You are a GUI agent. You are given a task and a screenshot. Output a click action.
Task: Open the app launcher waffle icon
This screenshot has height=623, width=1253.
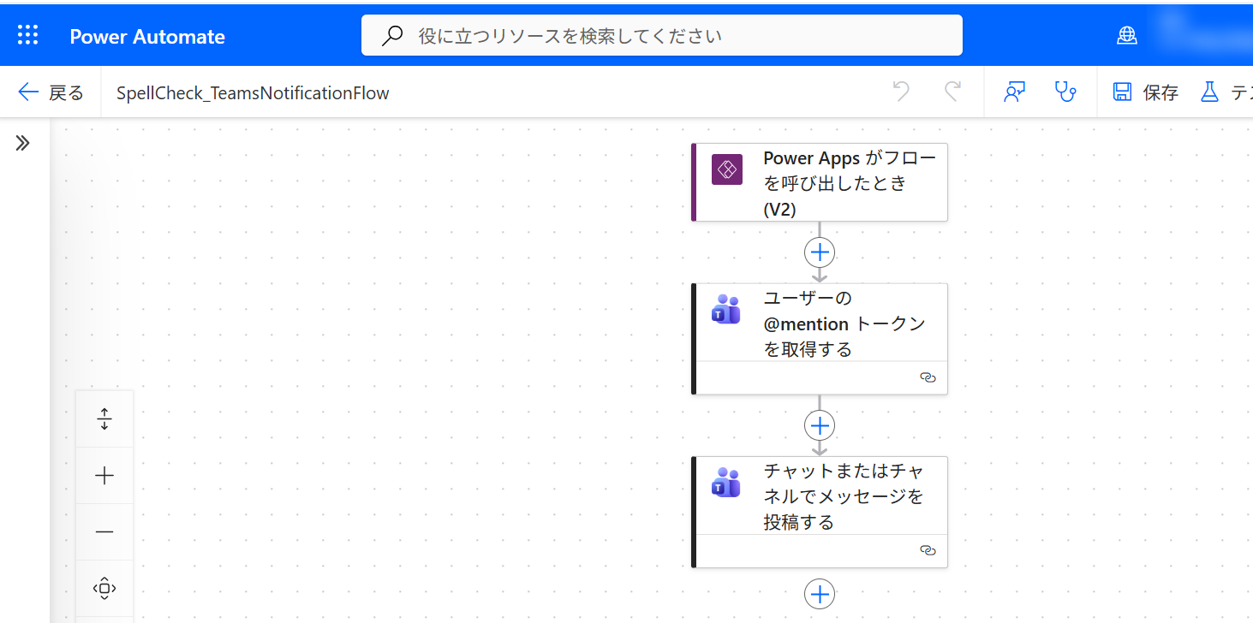28,35
